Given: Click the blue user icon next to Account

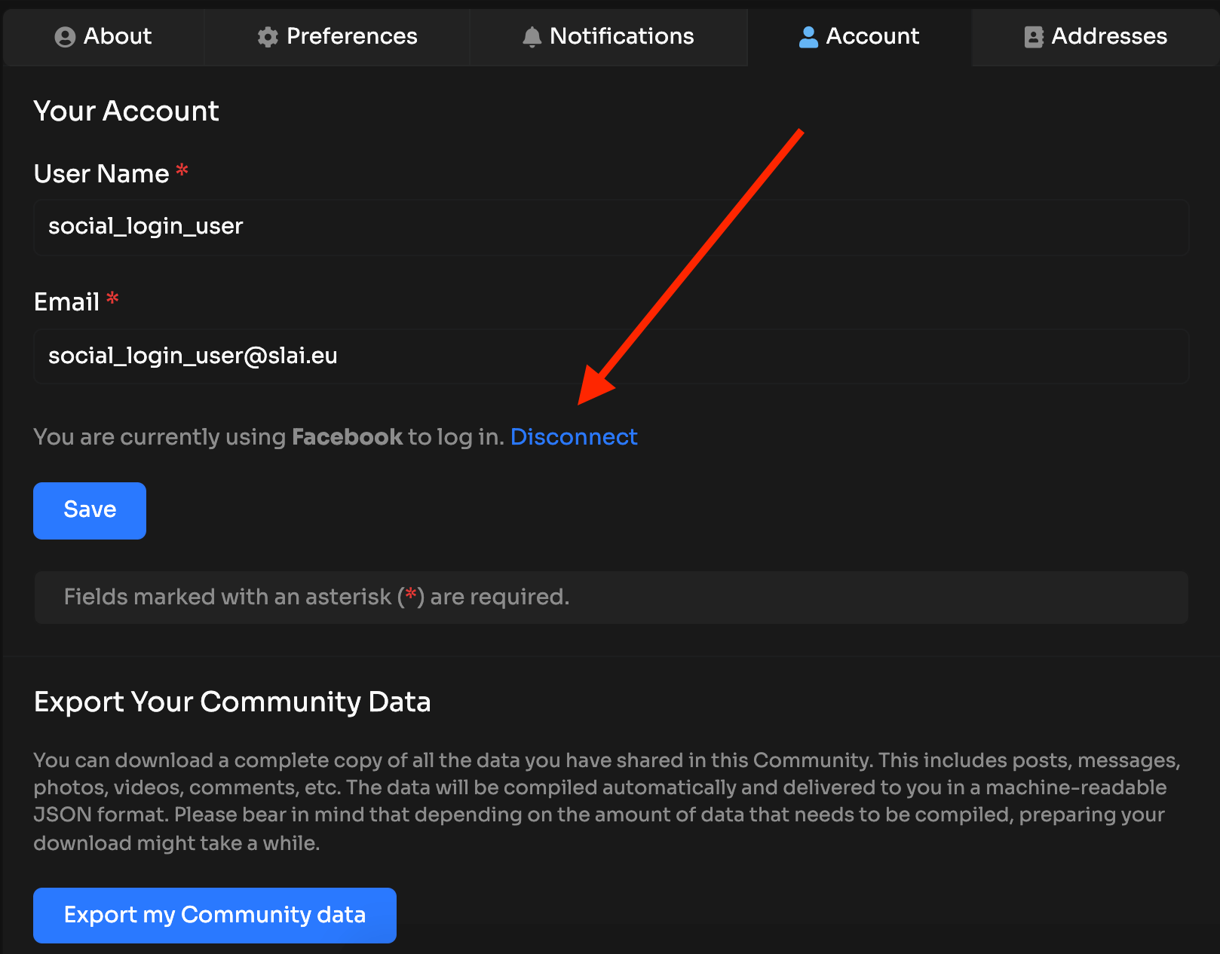Looking at the screenshot, I should click(808, 35).
